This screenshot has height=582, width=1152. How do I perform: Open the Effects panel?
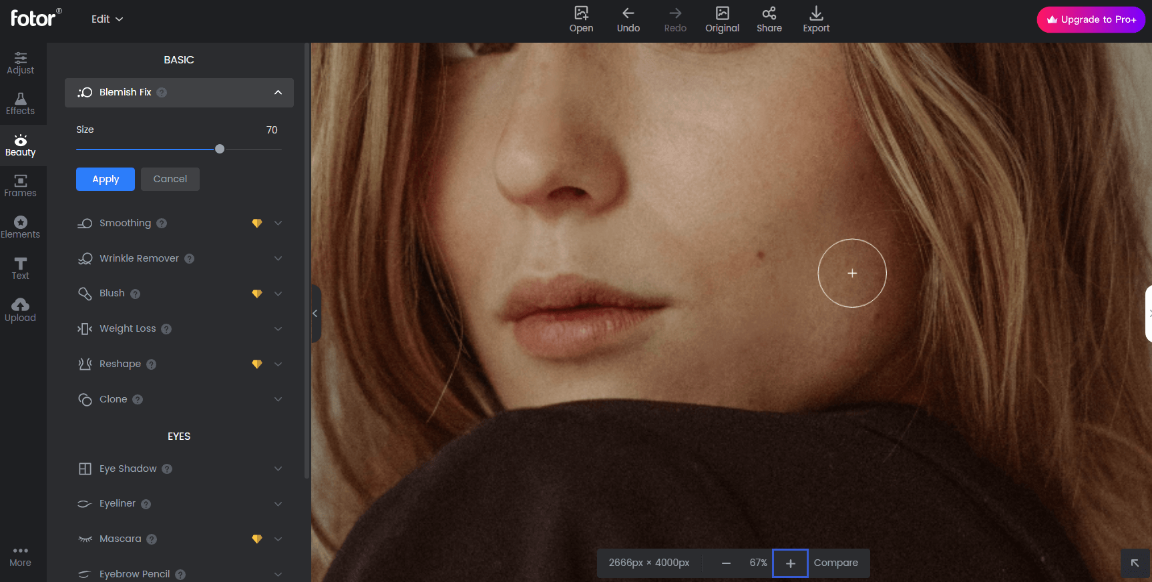21,104
